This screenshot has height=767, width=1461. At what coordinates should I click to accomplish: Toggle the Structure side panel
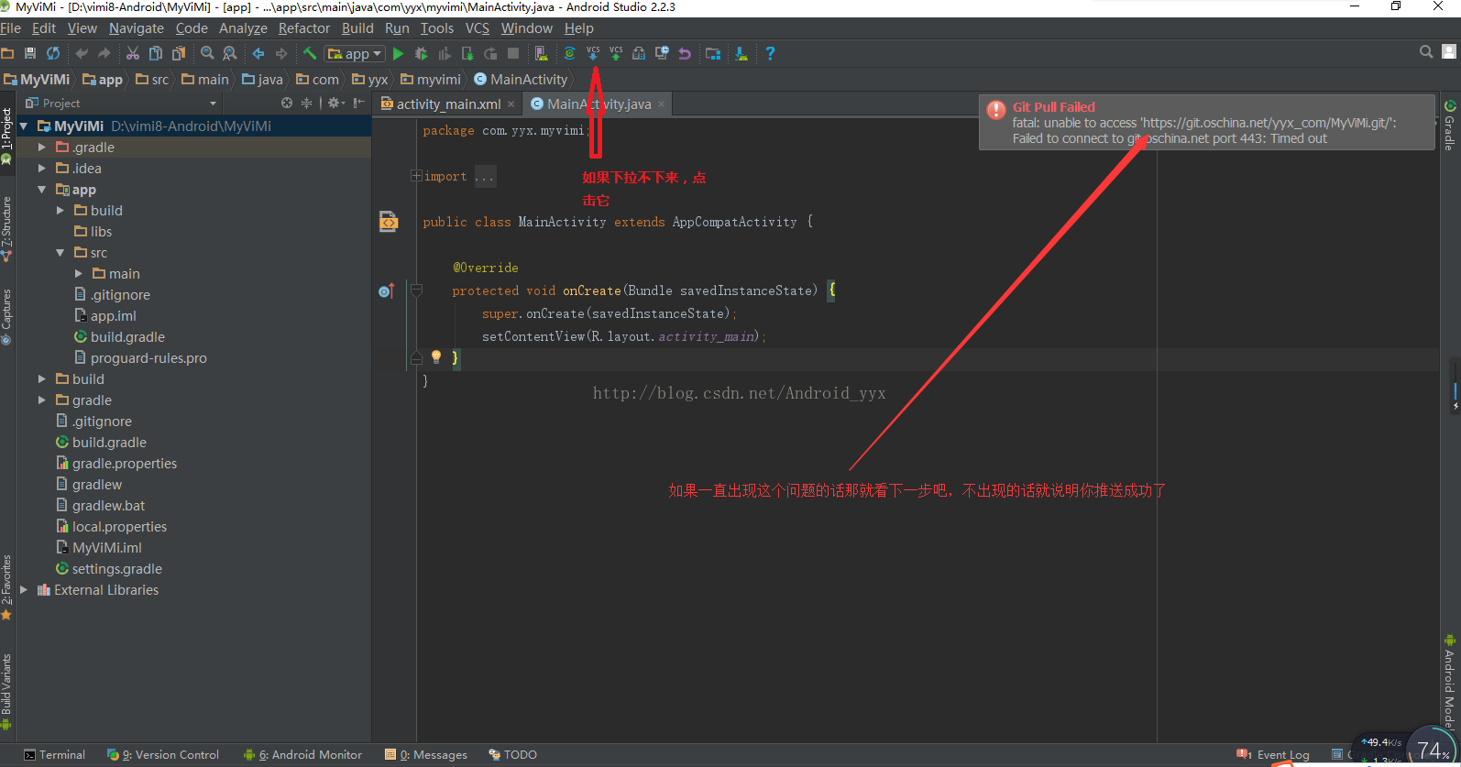tap(6, 229)
